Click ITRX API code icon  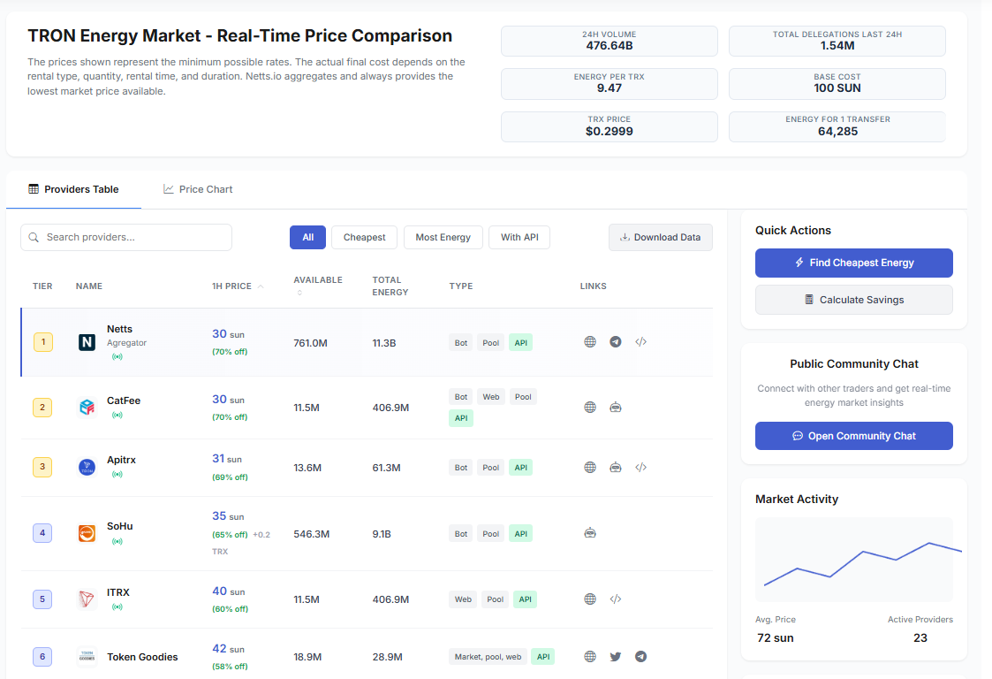(x=616, y=599)
